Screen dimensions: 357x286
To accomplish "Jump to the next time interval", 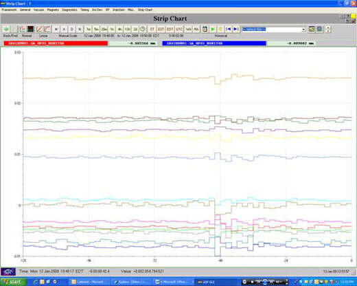I will coord(236,29).
